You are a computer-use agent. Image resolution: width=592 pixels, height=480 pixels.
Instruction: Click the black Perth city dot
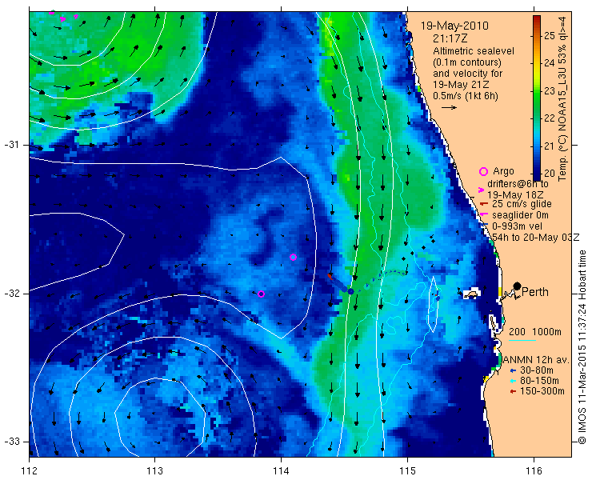coord(518,286)
